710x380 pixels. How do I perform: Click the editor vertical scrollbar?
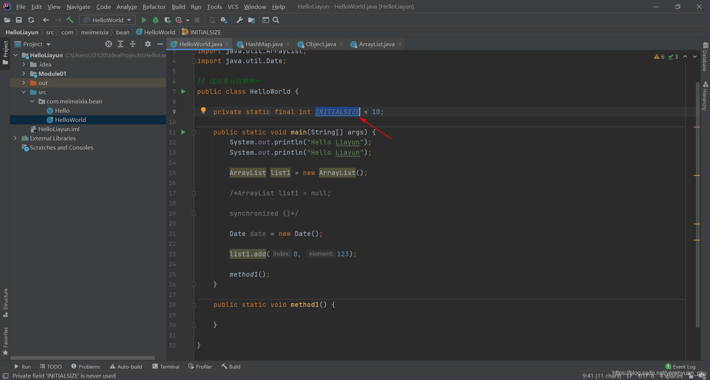697,205
